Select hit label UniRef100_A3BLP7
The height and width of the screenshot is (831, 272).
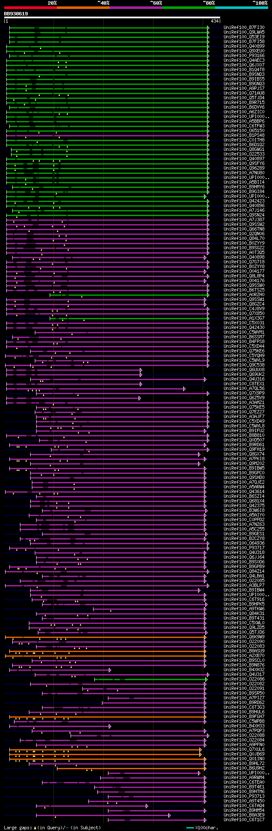pos(244,585)
